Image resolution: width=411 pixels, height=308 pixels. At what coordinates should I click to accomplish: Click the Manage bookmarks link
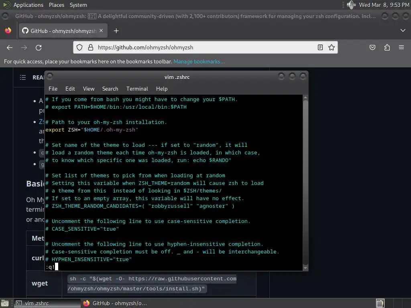pyautogui.click(x=199, y=61)
